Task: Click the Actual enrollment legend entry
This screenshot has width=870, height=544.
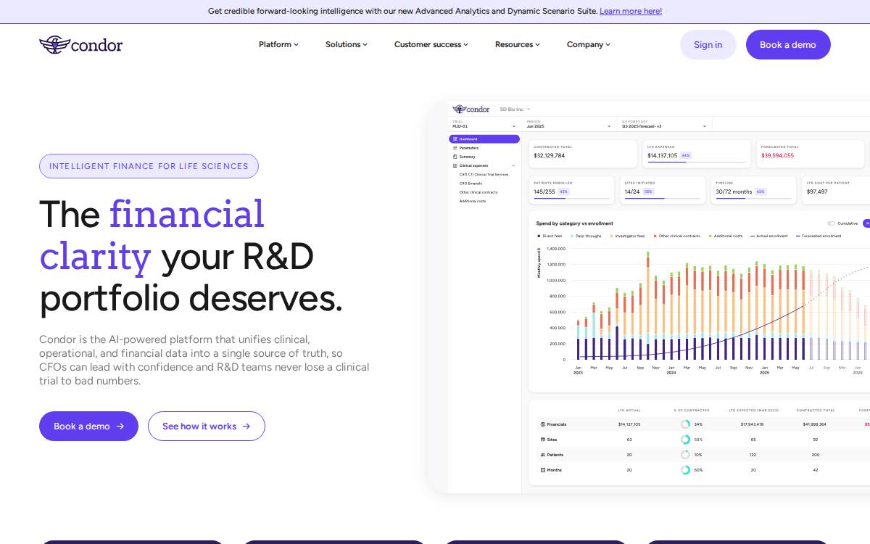Action: pos(769,236)
